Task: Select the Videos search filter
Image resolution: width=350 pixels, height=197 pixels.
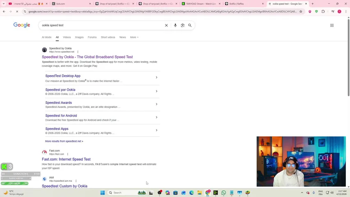Action: [x=67, y=37]
